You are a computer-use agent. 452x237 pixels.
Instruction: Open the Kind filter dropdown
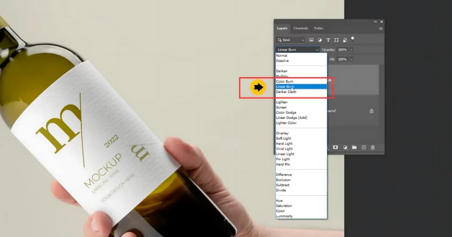290,40
